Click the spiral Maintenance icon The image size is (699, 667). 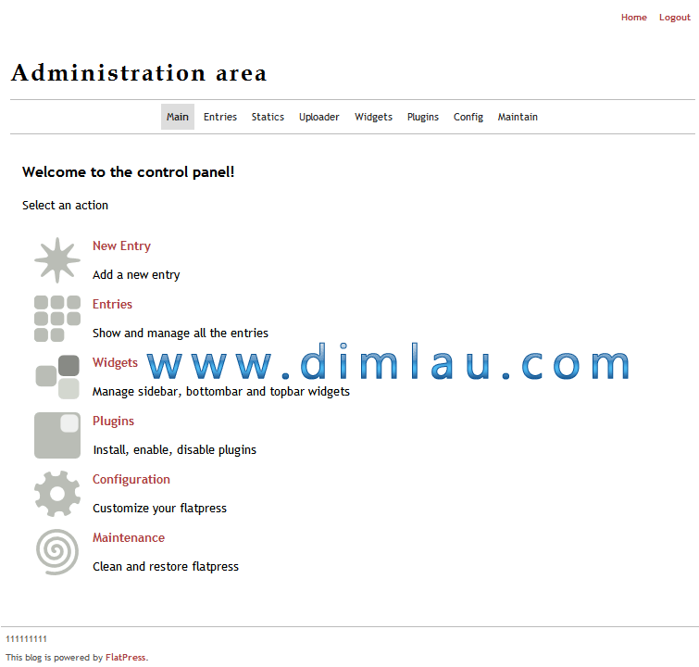pyautogui.click(x=57, y=552)
